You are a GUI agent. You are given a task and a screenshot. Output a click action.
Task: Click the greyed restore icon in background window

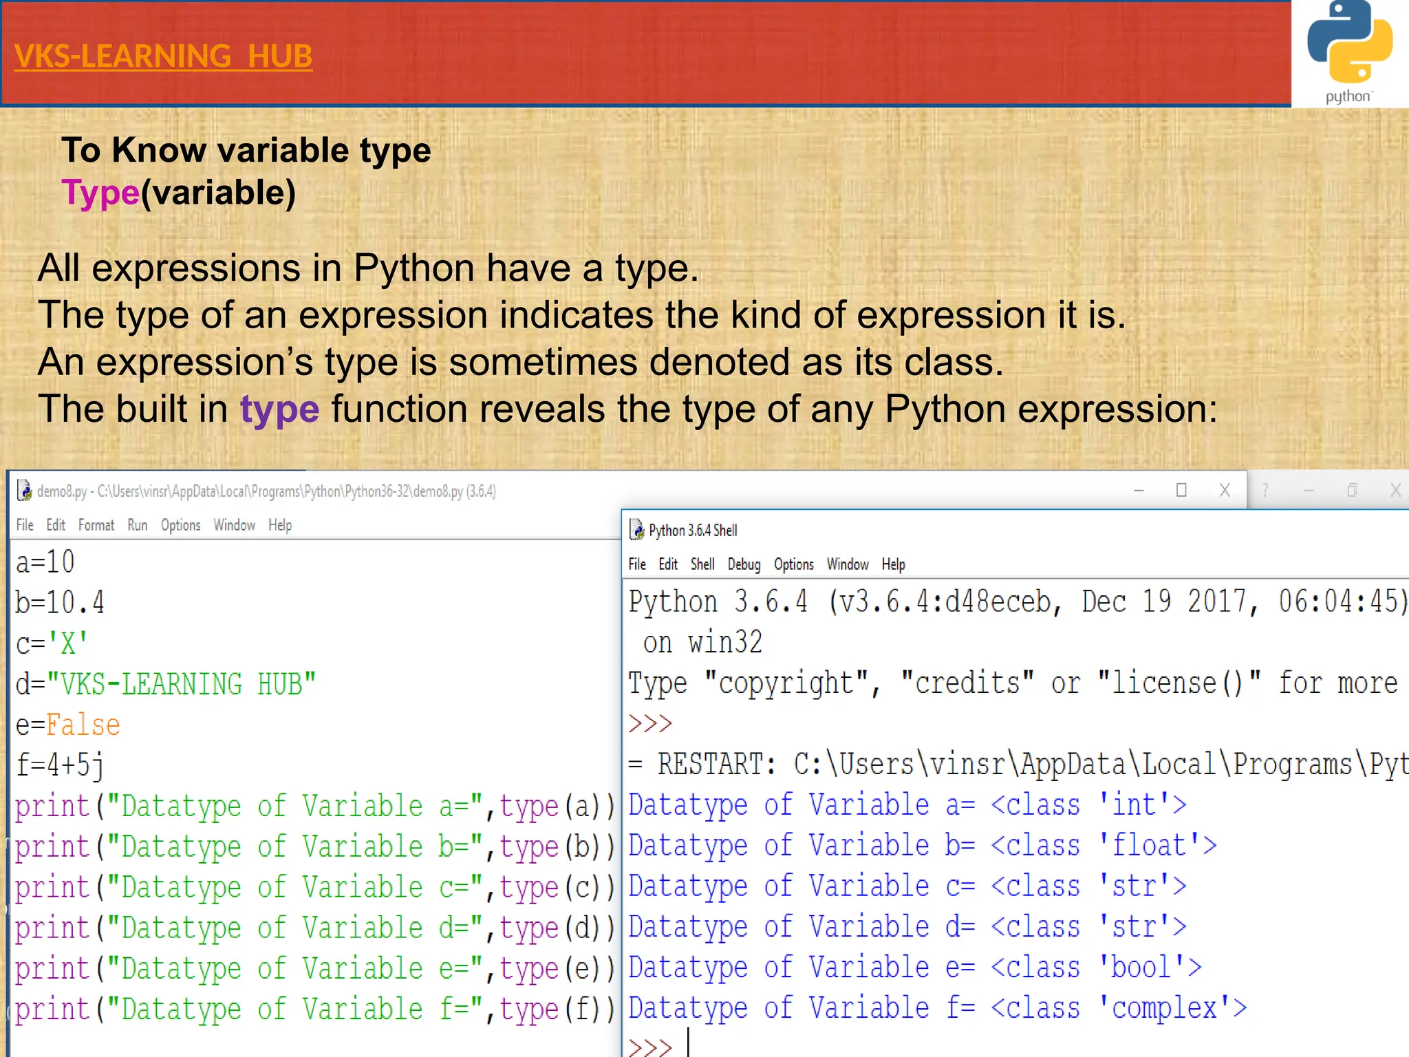1352,490
